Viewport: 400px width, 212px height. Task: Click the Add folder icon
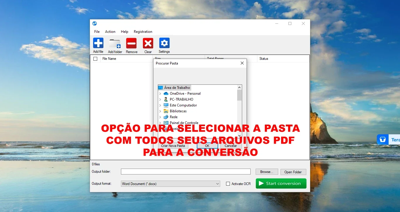click(x=115, y=43)
